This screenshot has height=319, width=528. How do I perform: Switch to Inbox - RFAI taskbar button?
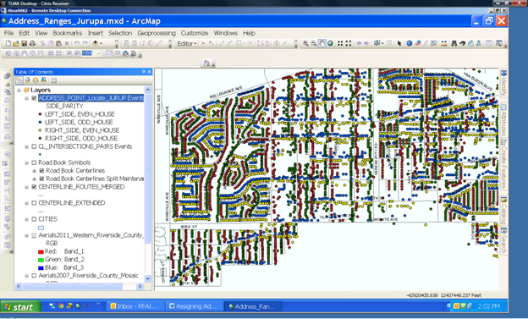pyautogui.click(x=135, y=306)
